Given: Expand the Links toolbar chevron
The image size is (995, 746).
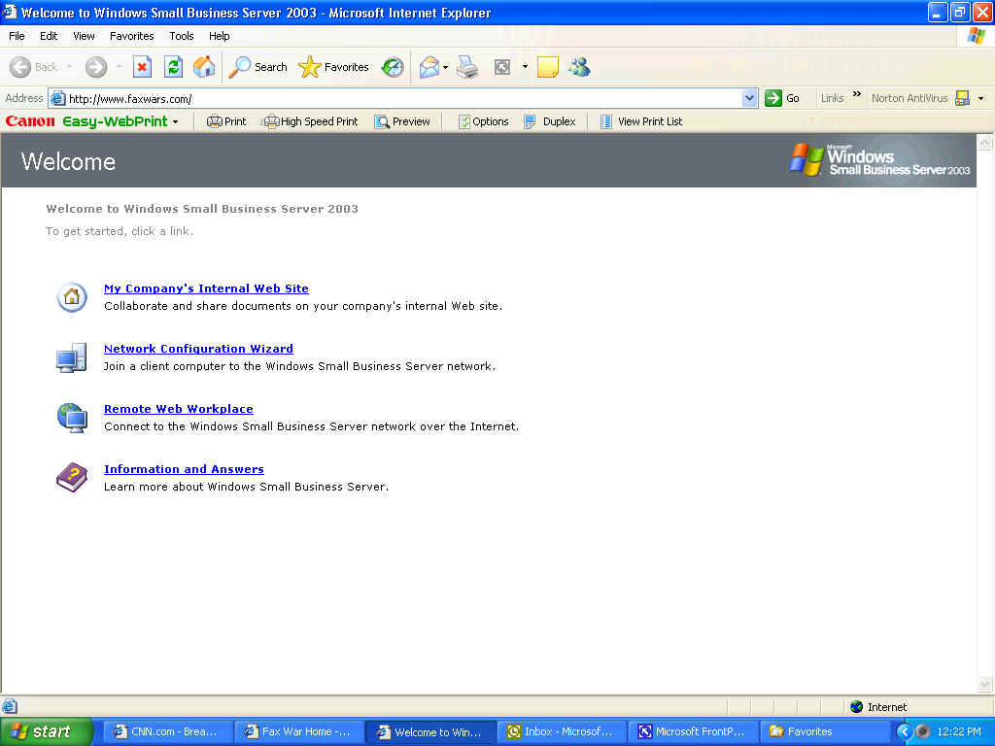Looking at the screenshot, I should click(857, 94).
